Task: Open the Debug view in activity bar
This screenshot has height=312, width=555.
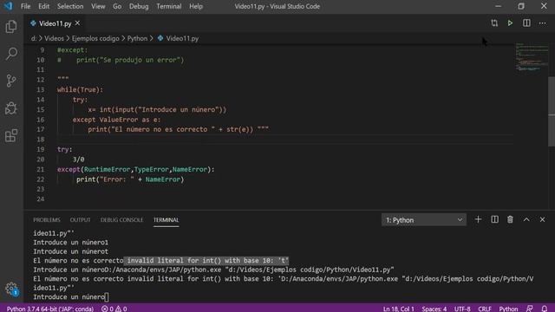Action: (11, 108)
